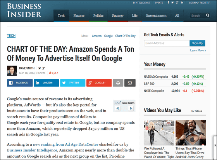
Task: Open the All sections menu
Action: 177,16
